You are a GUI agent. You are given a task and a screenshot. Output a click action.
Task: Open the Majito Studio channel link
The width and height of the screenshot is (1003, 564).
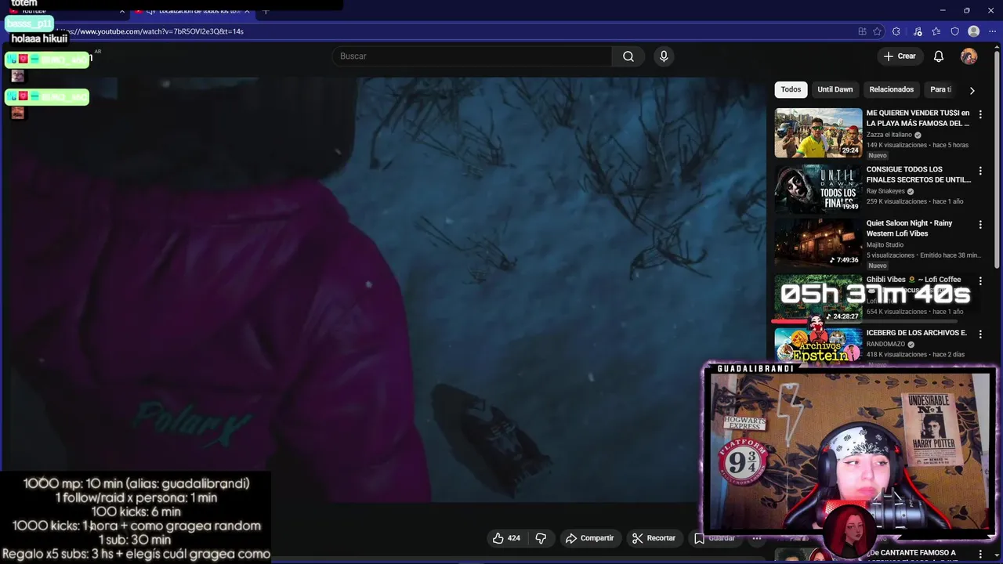tap(885, 245)
